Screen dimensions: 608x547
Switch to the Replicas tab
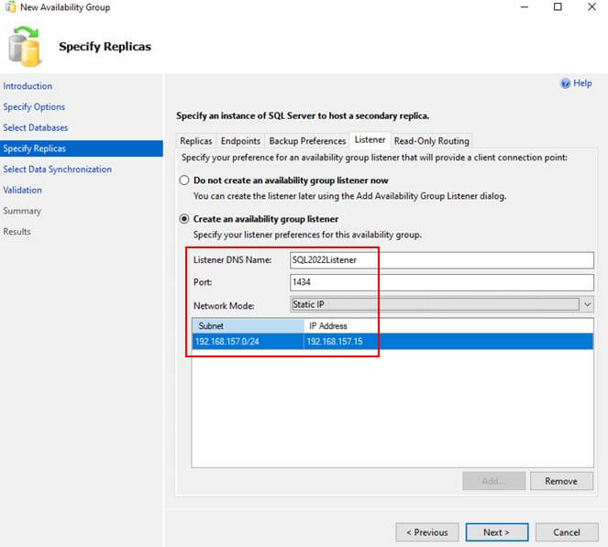(x=196, y=141)
